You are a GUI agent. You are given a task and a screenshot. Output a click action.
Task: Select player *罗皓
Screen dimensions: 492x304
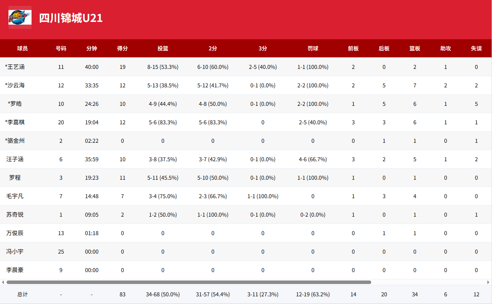coord(15,104)
